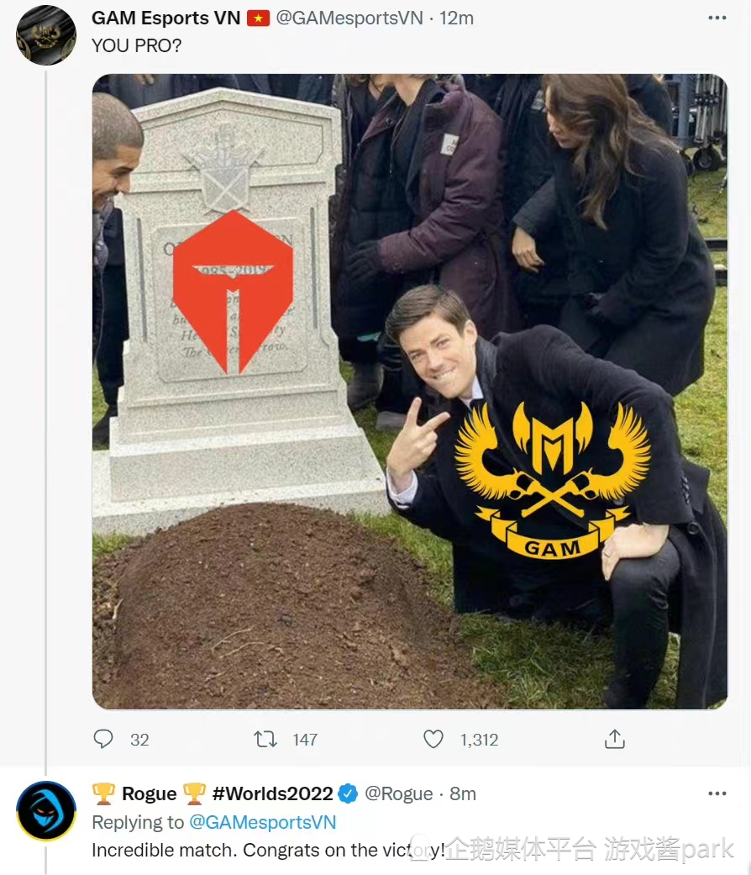Open the 12m tweet timestamp
The height and width of the screenshot is (875, 751).
(457, 18)
